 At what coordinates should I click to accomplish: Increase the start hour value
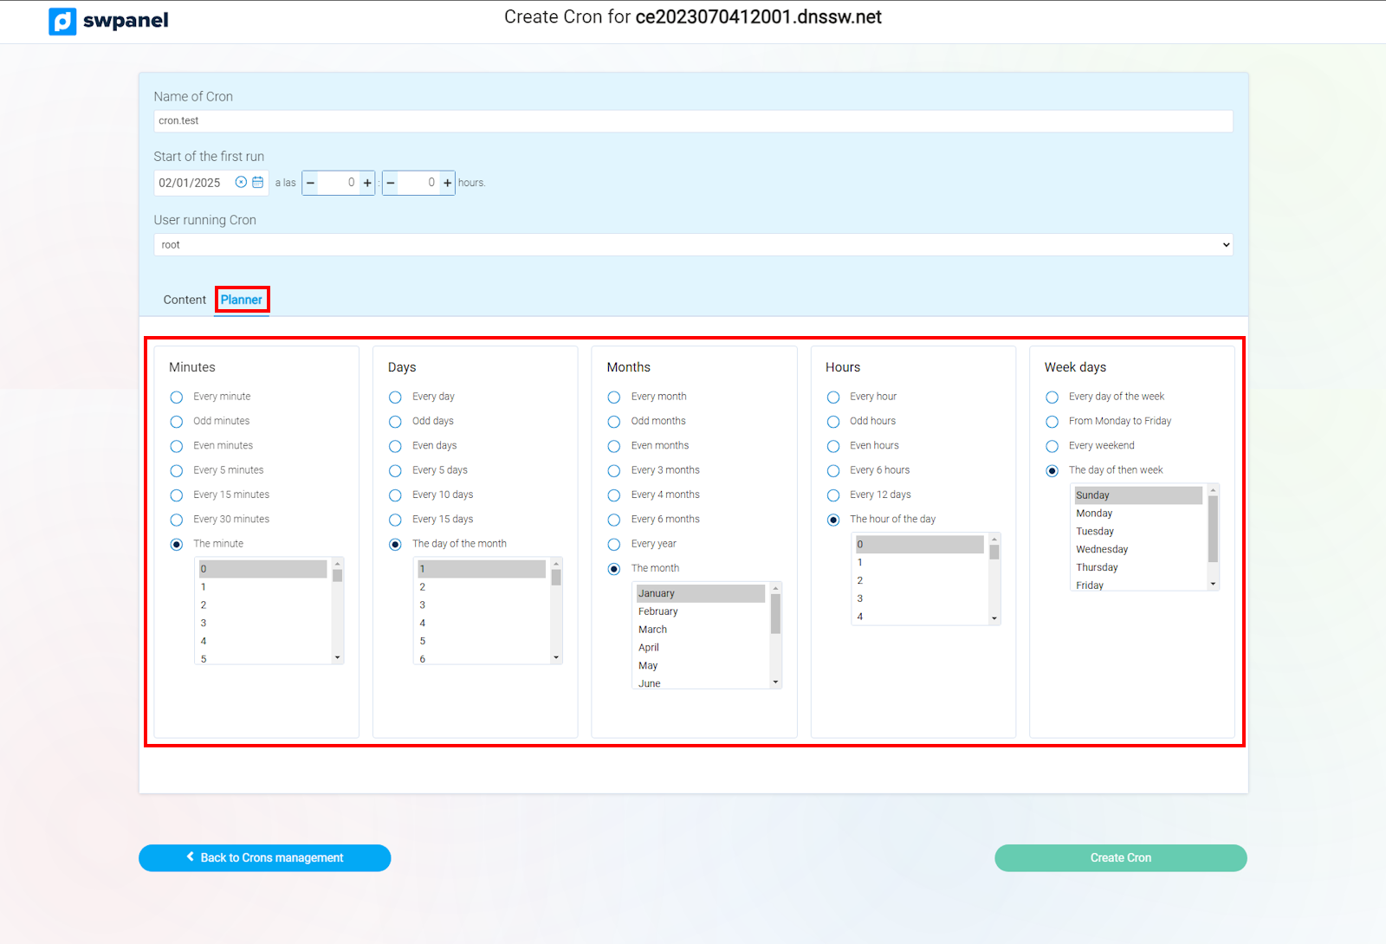[x=367, y=183]
